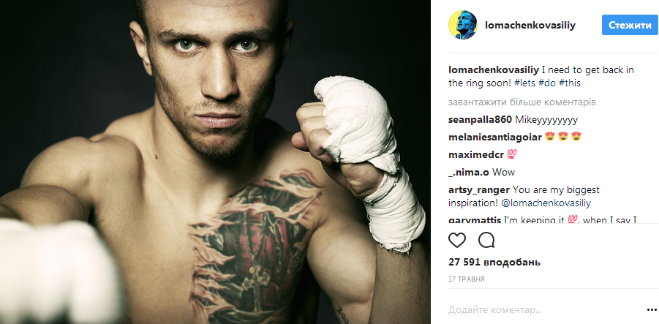Open hashtag #lets in caption
Viewport: 659px width, 324px height.
[x=524, y=83]
